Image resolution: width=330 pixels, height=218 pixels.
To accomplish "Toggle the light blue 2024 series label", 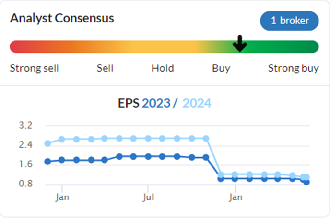I will click(197, 103).
